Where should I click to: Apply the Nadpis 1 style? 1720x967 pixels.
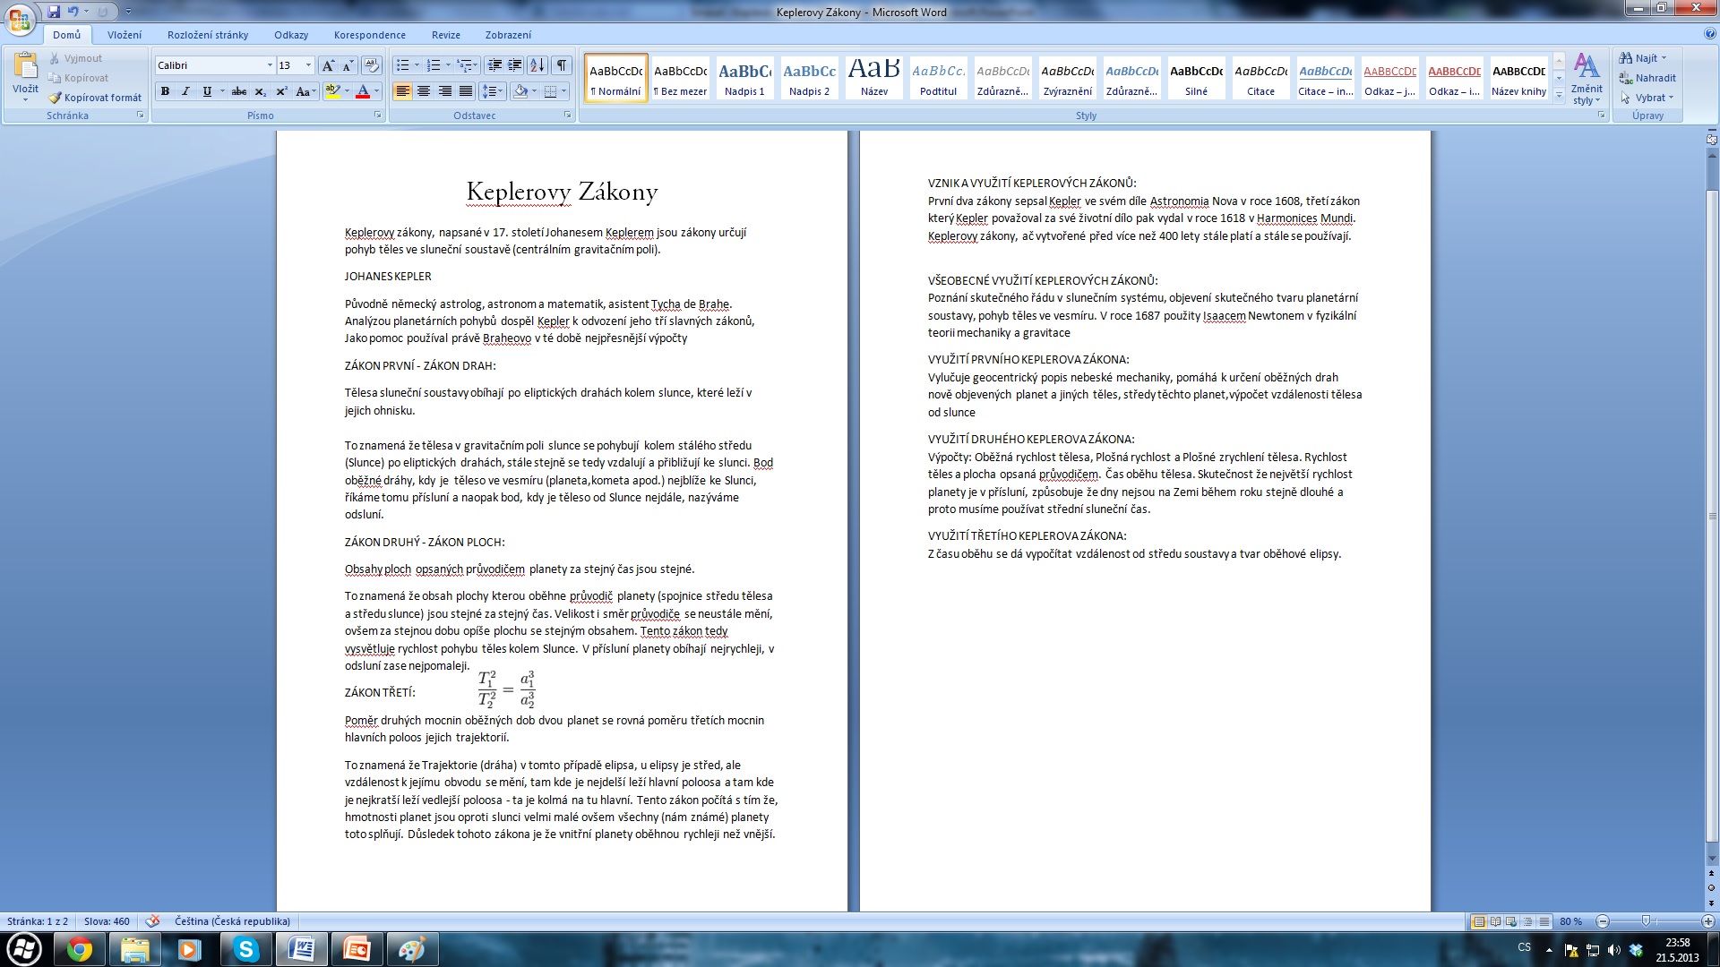(x=744, y=78)
